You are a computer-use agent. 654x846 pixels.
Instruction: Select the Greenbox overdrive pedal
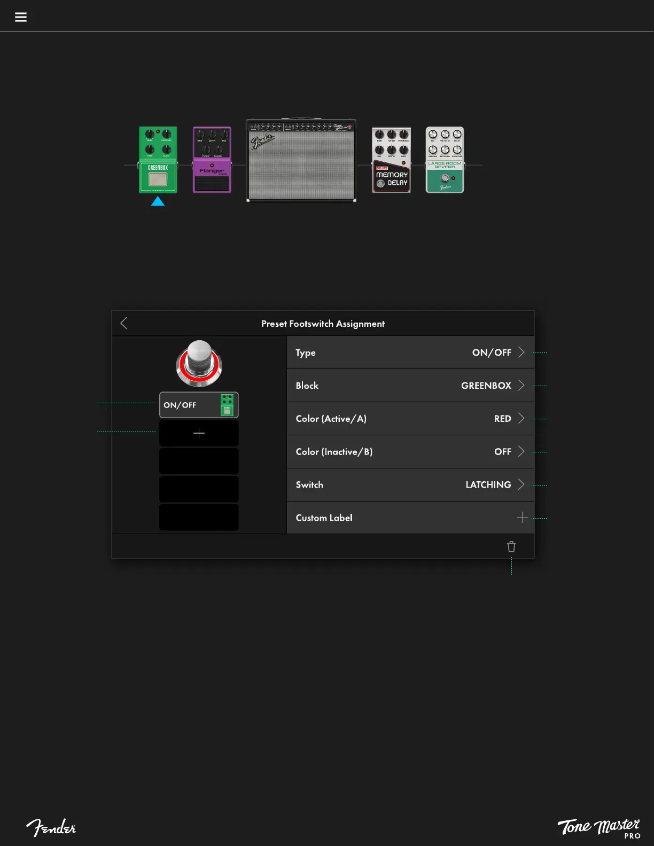(x=158, y=160)
